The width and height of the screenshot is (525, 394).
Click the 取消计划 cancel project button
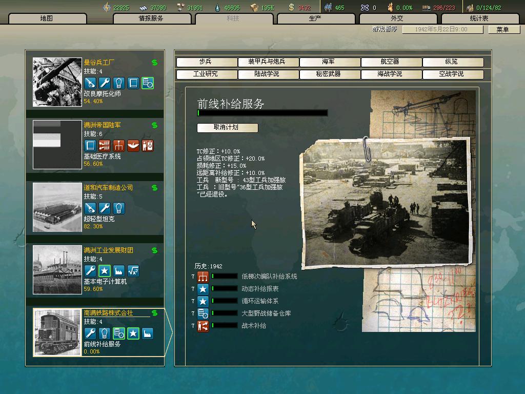tap(227, 128)
